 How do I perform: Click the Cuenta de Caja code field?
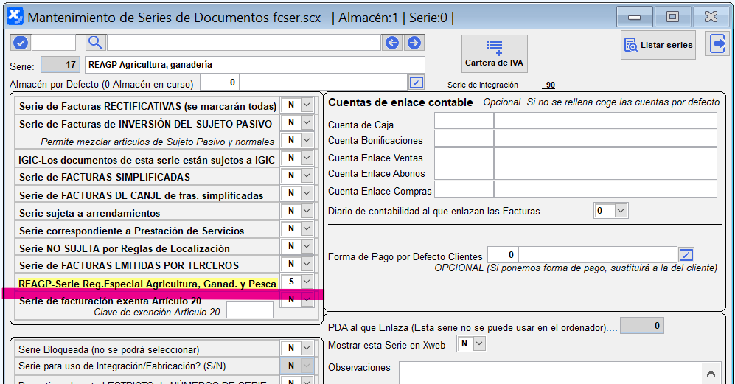(x=463, y=121)
